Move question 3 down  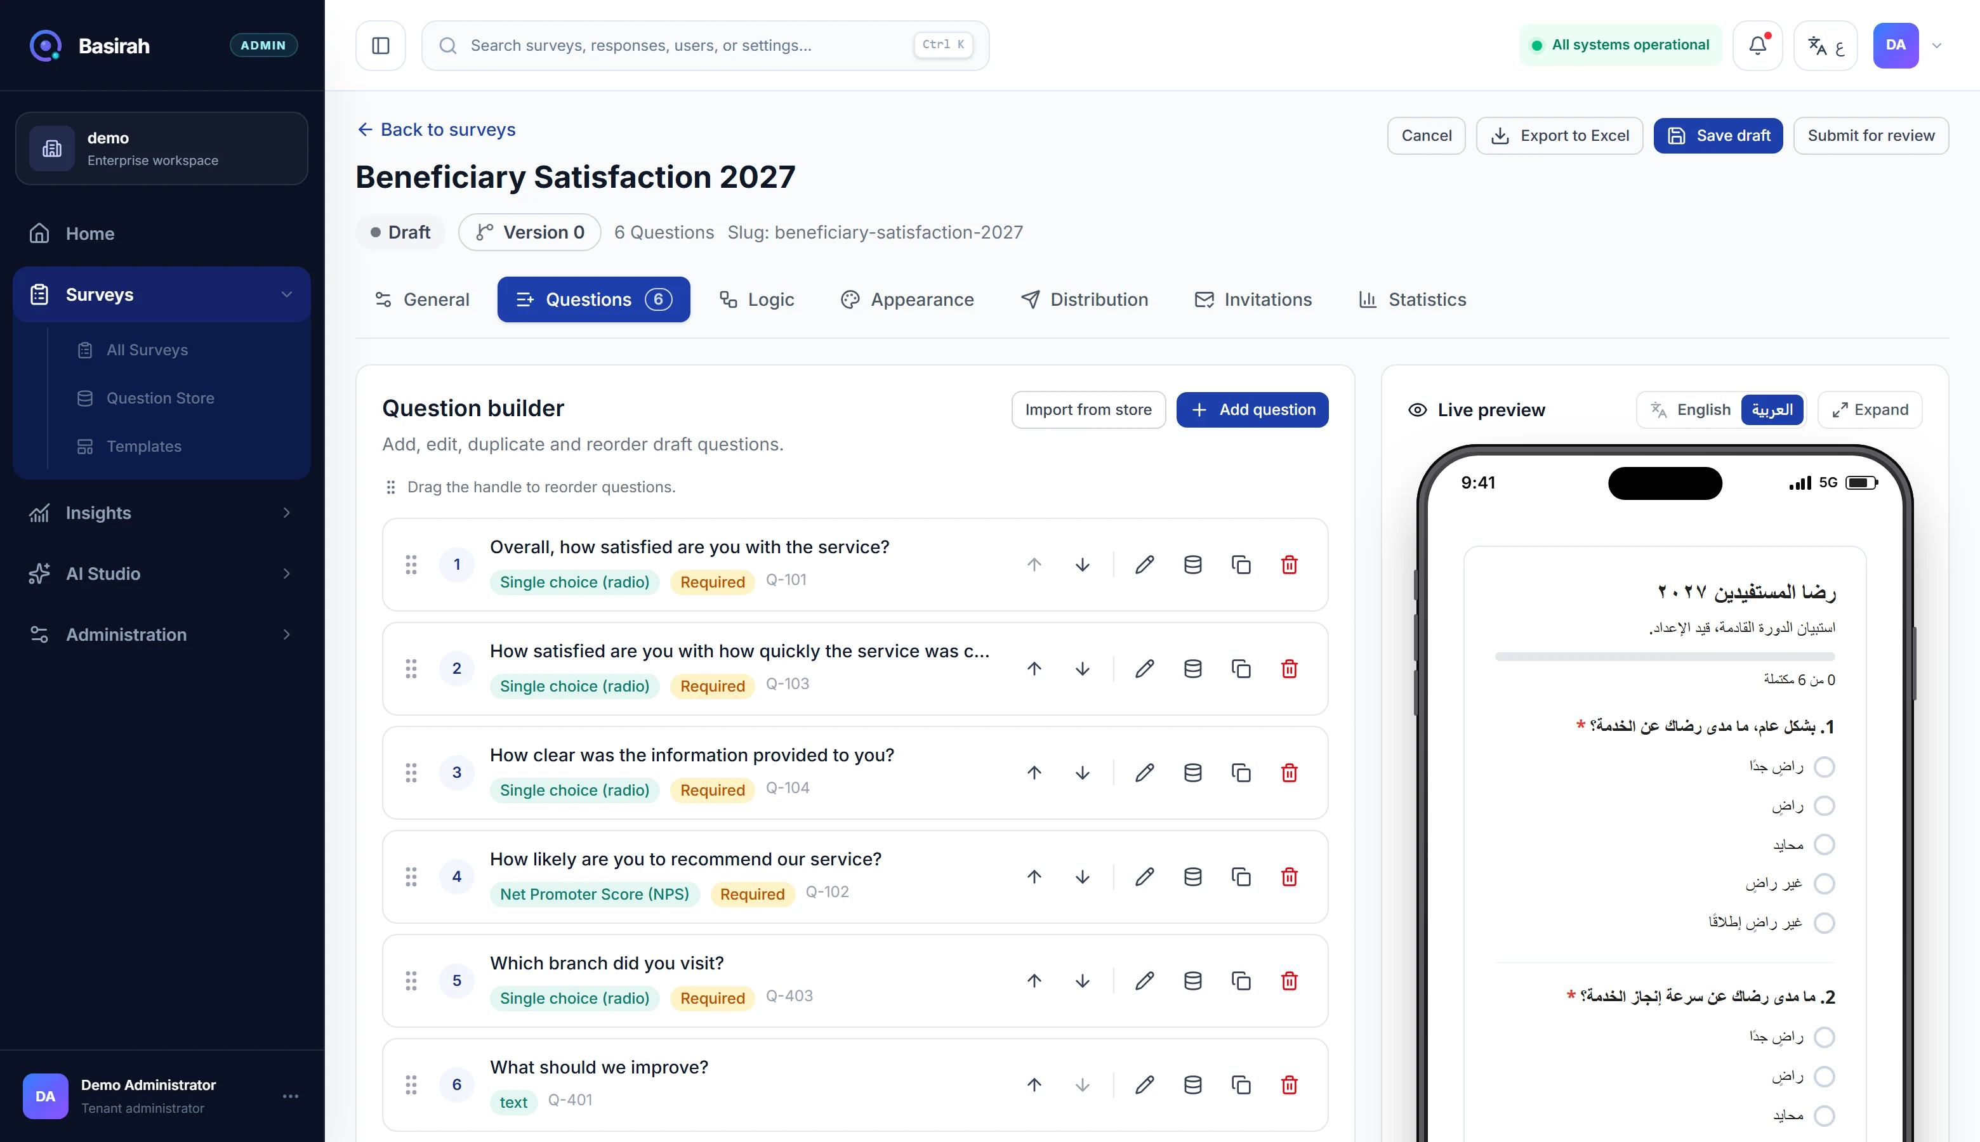pos(1083,773)
